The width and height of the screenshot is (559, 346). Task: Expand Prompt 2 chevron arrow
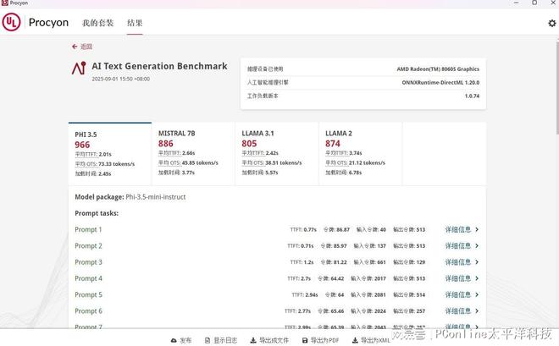(477, 246)
